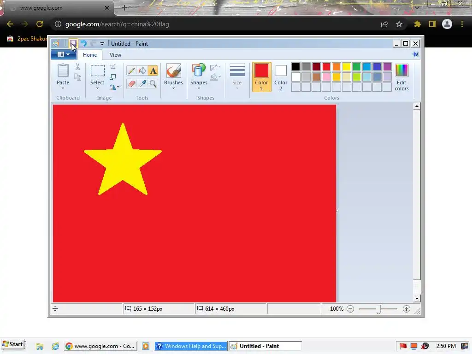Pick the pink color swatch
Viewport: 472px width, 354px height.
(x=326, y=77)
